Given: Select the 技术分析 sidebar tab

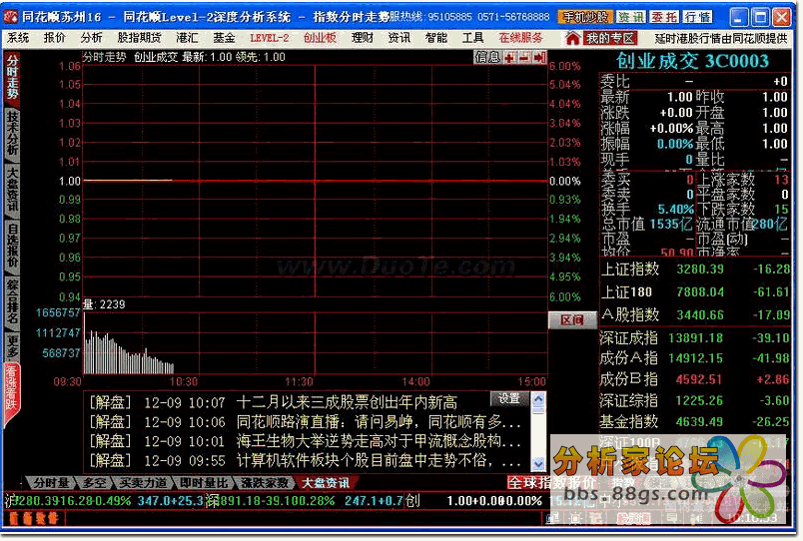Looking at the screenshot, I should [x=12, y=133].
